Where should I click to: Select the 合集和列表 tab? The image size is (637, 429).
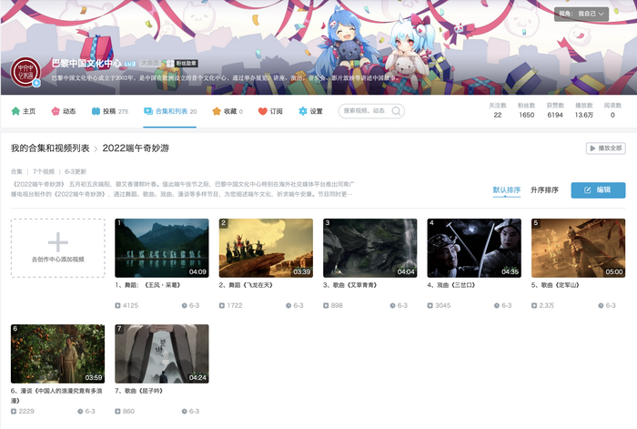tap(170, 111)
